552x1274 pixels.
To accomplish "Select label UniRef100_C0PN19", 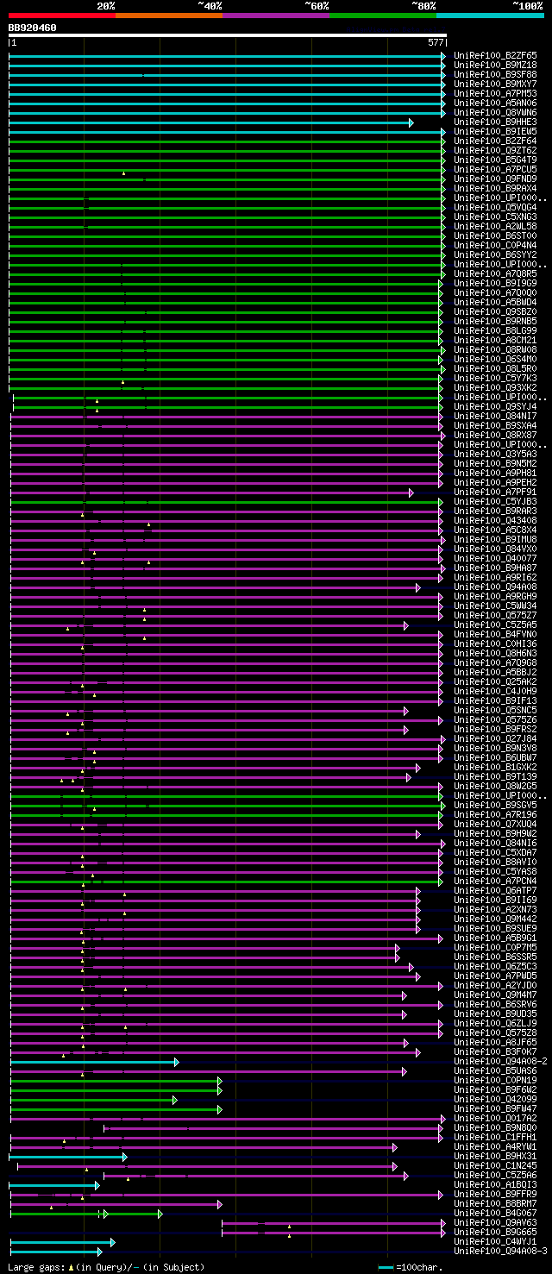I will point(495,1081).
